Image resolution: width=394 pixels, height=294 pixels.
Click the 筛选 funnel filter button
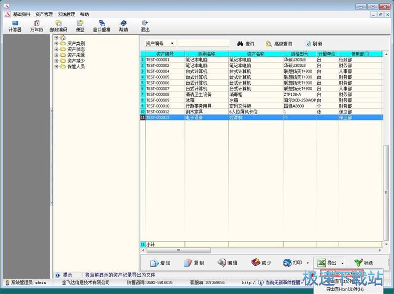coord(364,263)
